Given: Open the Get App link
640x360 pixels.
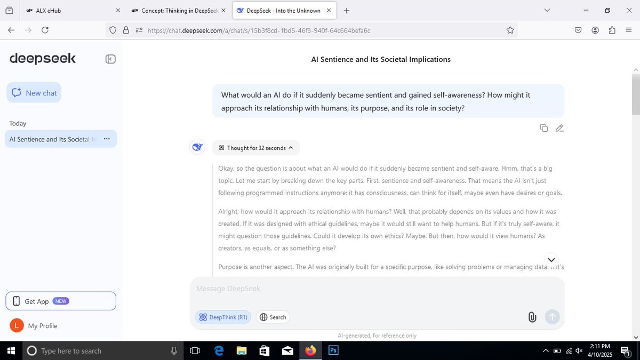Looking at the screenshot, I should point(61,301).
